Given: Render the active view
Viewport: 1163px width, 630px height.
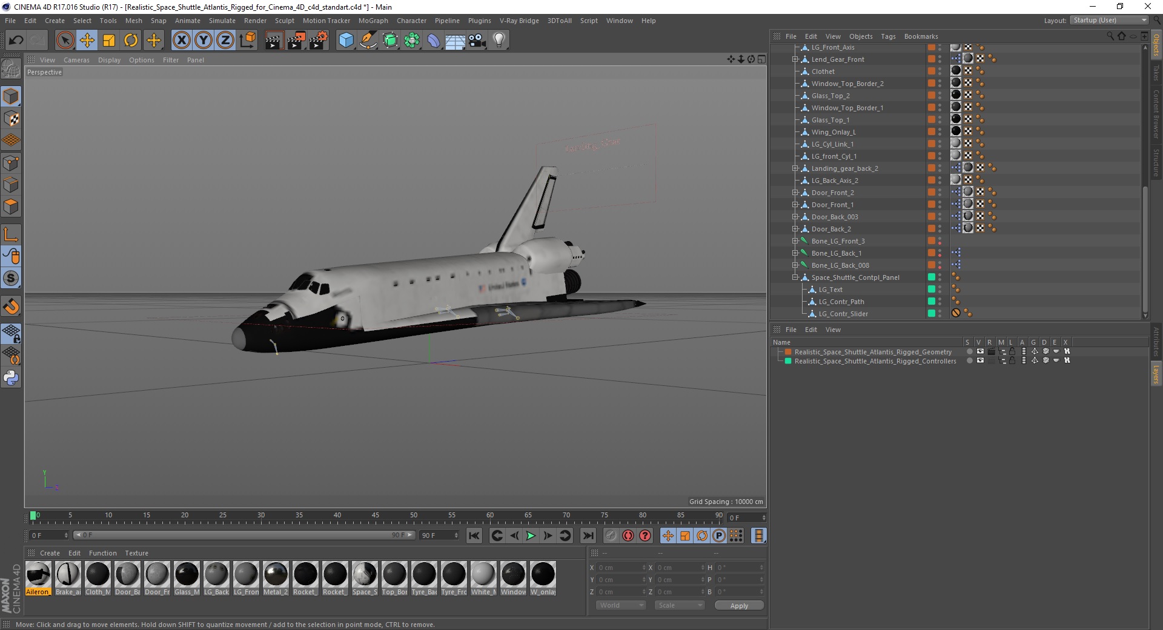Looking at the screenshot, I should point(274,41).
